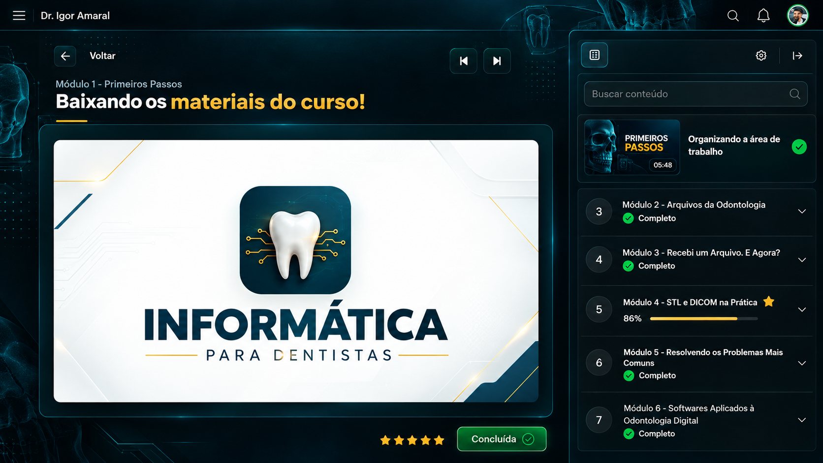823x463 pixels.
Task: Click the 86% progress label
Action: 633,319
